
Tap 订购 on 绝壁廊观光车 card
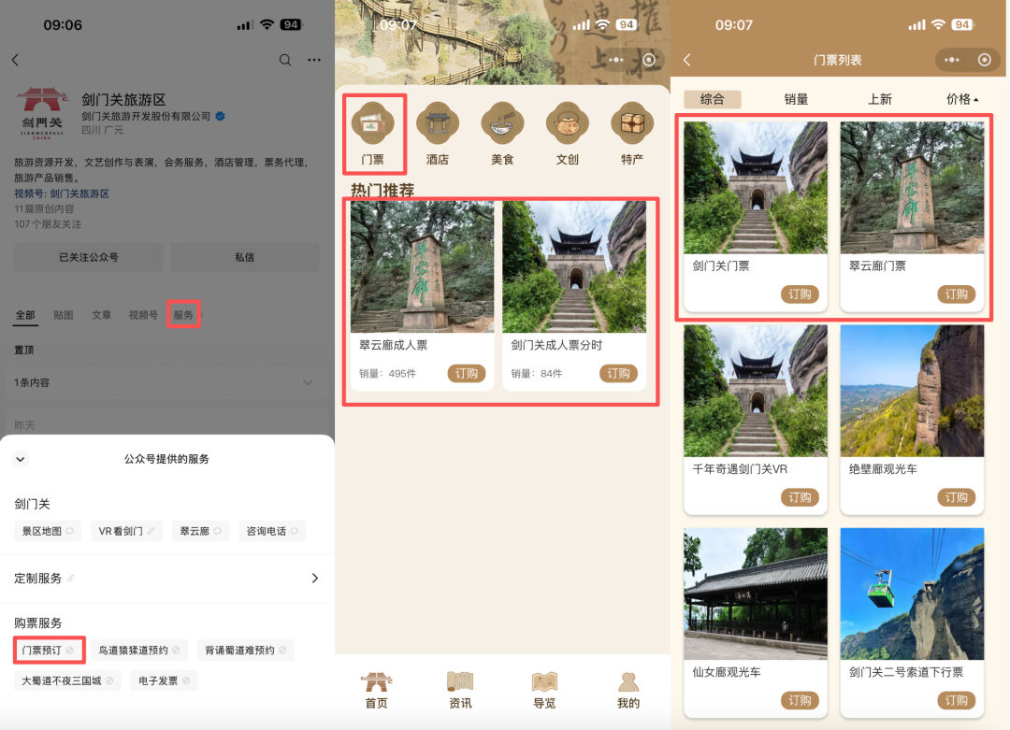(x=957, y=497)
